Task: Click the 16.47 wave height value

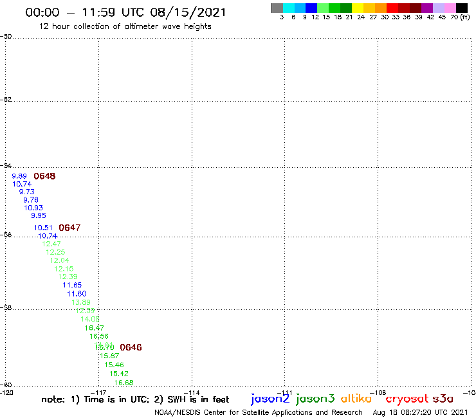Action: pyautogui.click(x=94, y=328)
